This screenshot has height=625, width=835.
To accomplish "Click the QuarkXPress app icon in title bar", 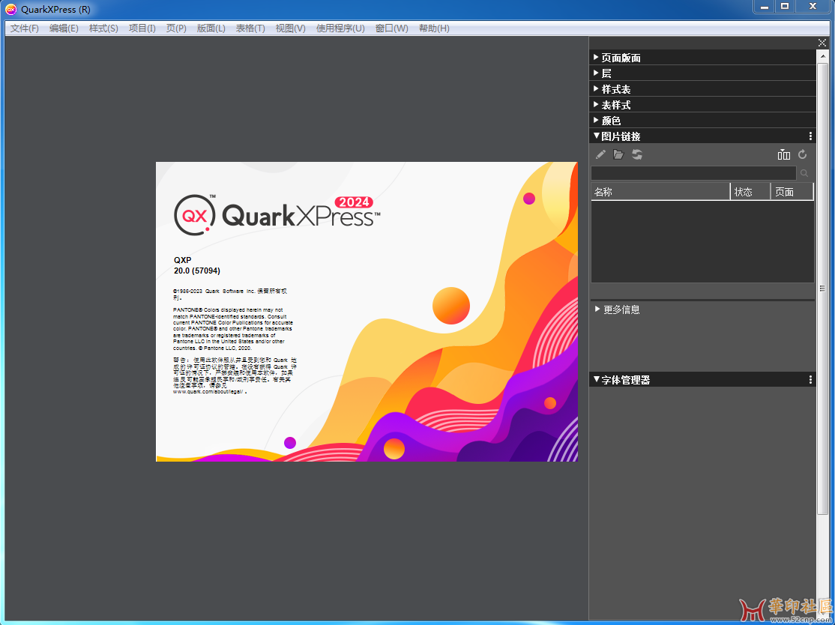I will [10, 9].
